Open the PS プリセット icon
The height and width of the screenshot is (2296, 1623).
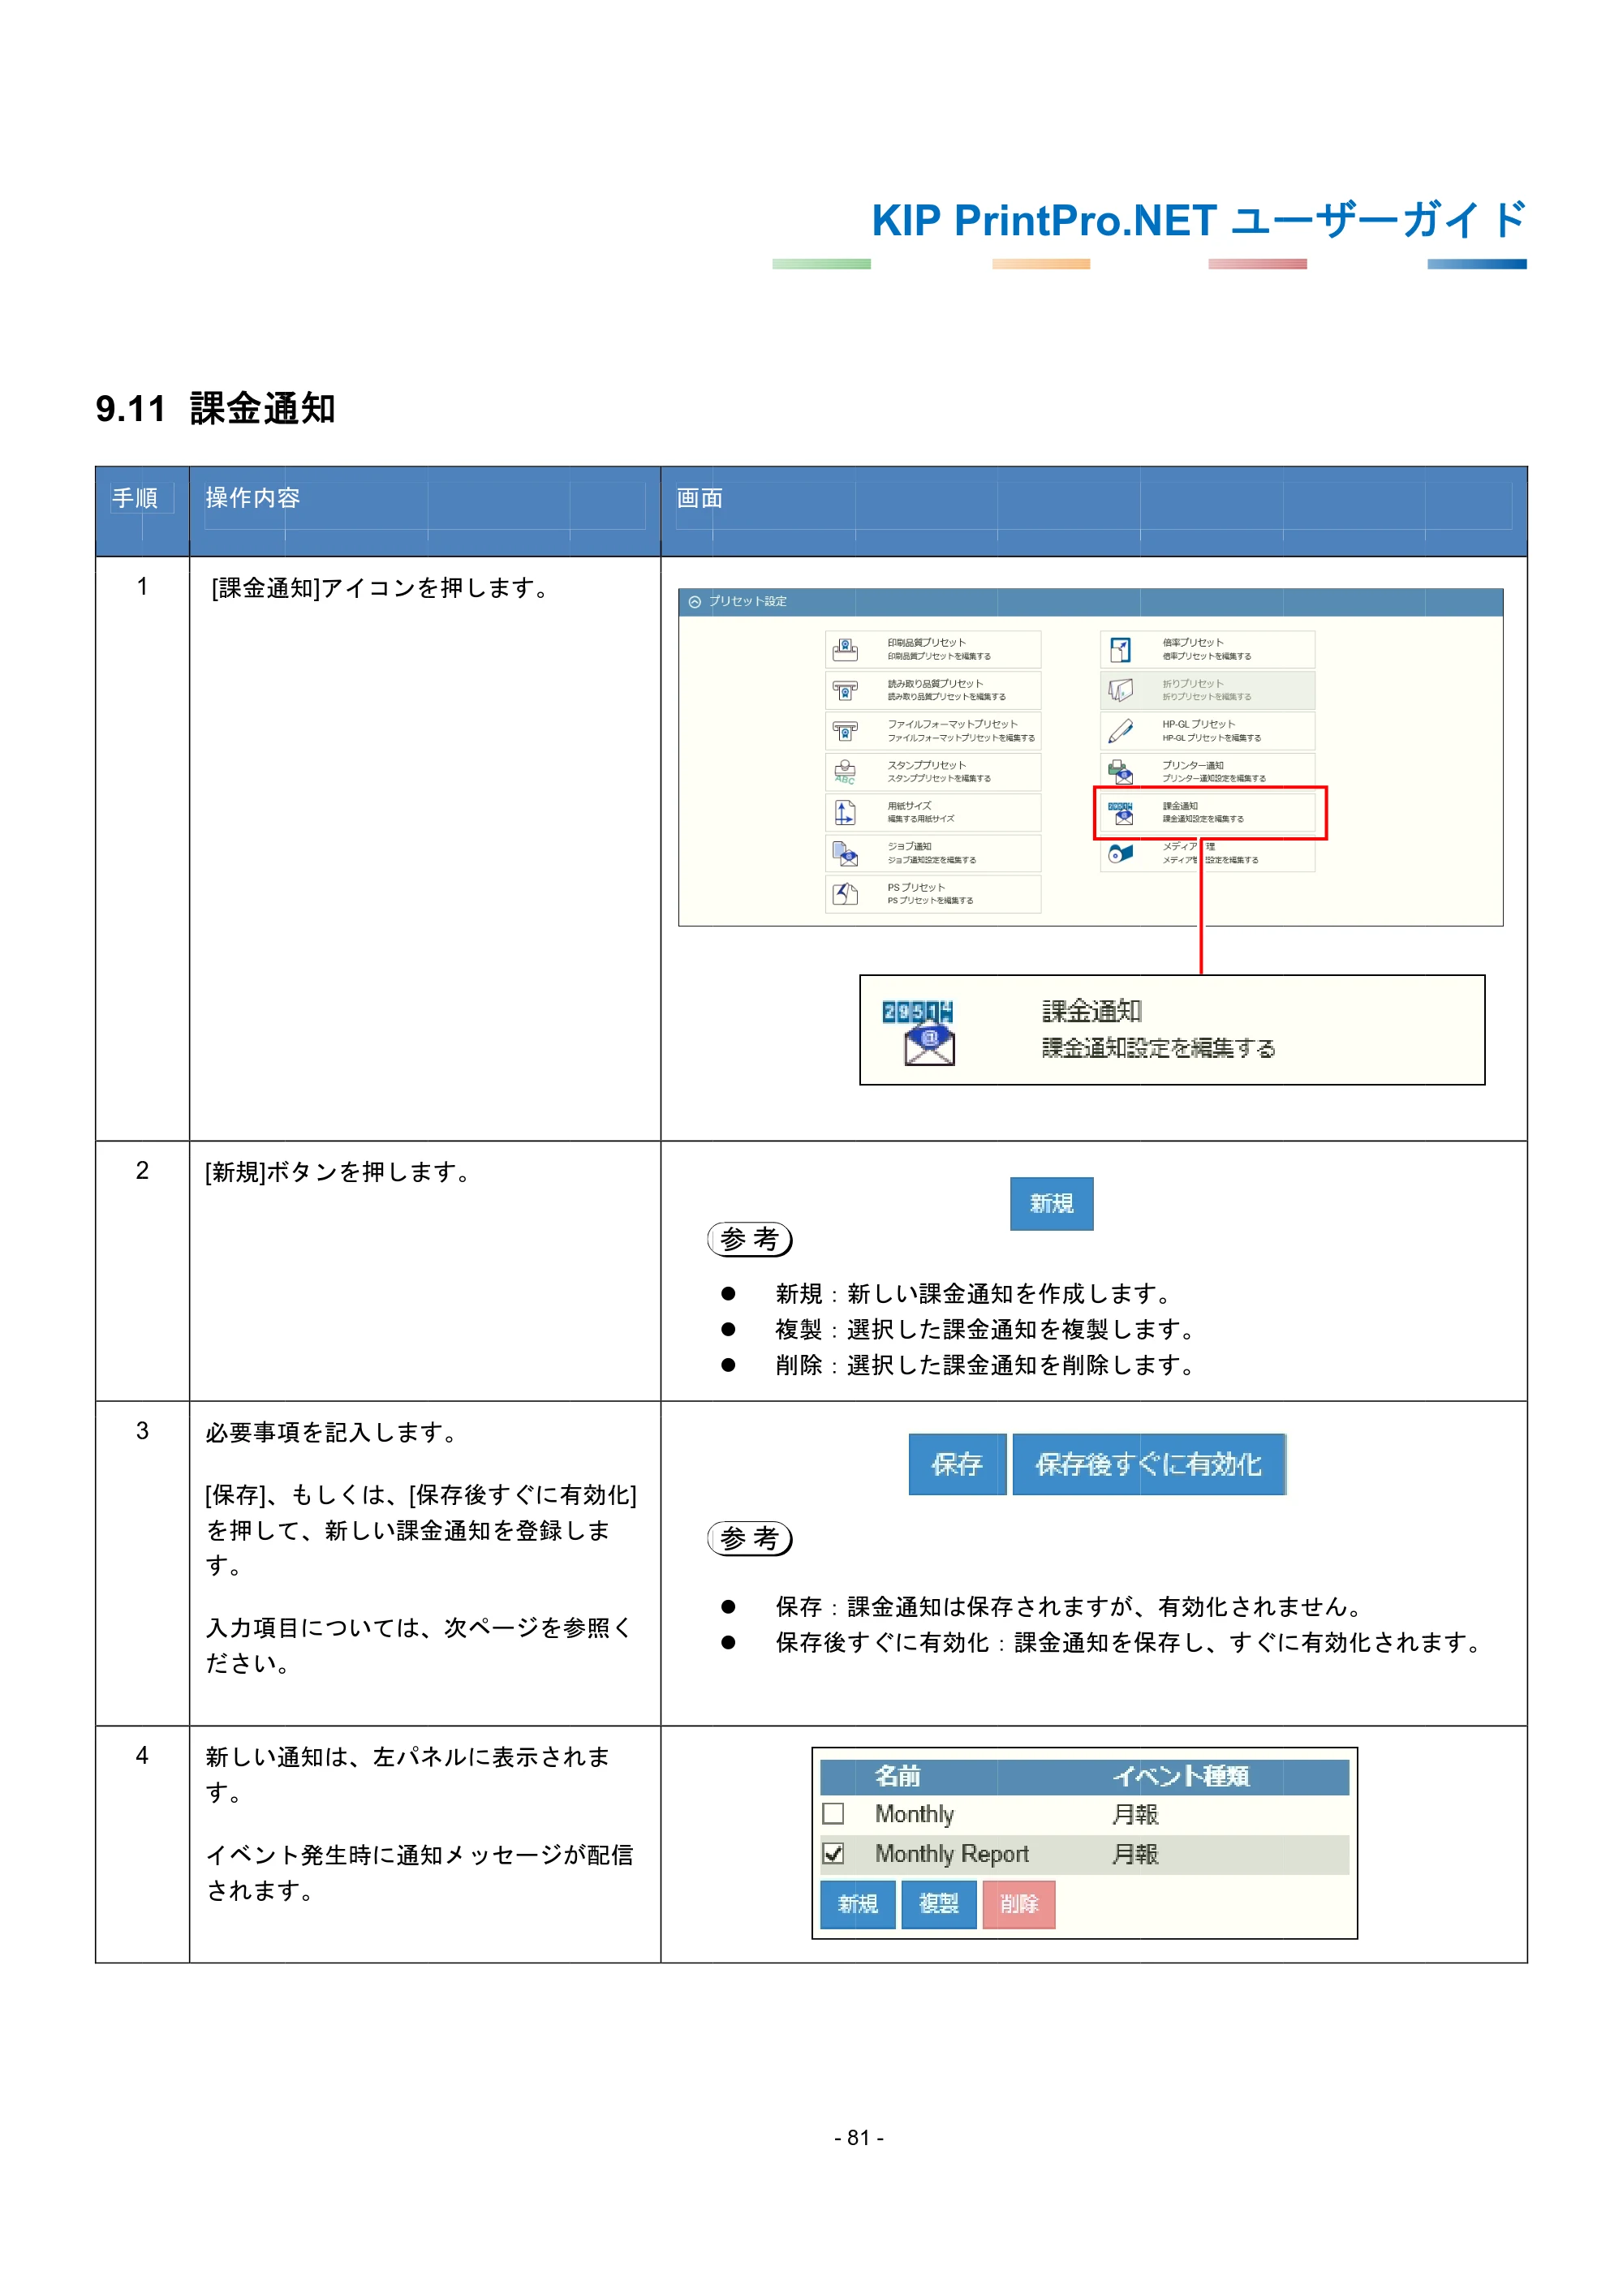click(x=845, y=894)
